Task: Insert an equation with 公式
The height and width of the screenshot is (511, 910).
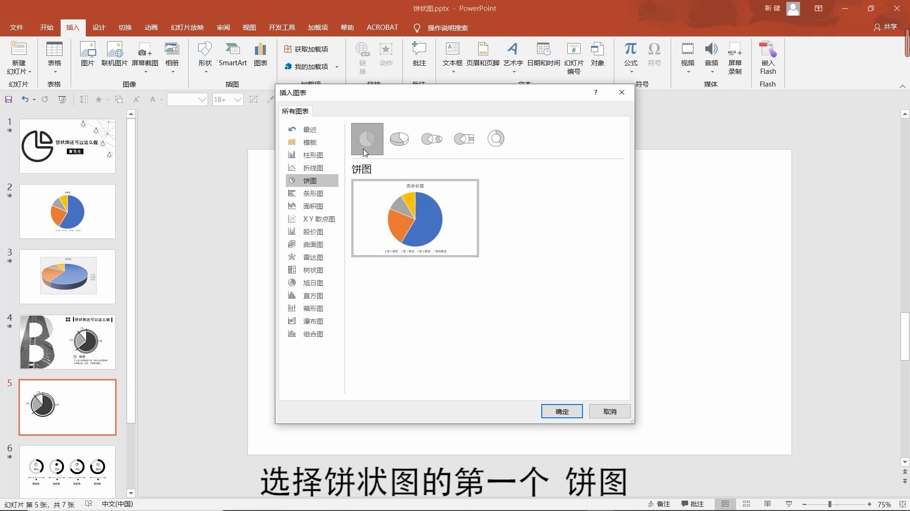Action: tap(630, 55)
